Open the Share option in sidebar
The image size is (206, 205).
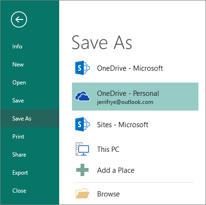[x=30, y=155]
